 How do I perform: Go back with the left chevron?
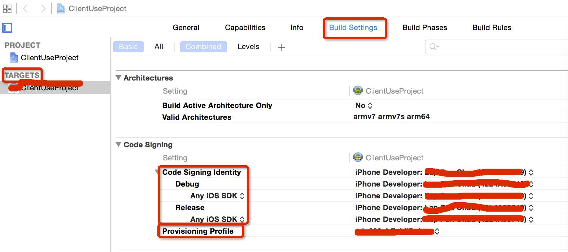(25, 9)
